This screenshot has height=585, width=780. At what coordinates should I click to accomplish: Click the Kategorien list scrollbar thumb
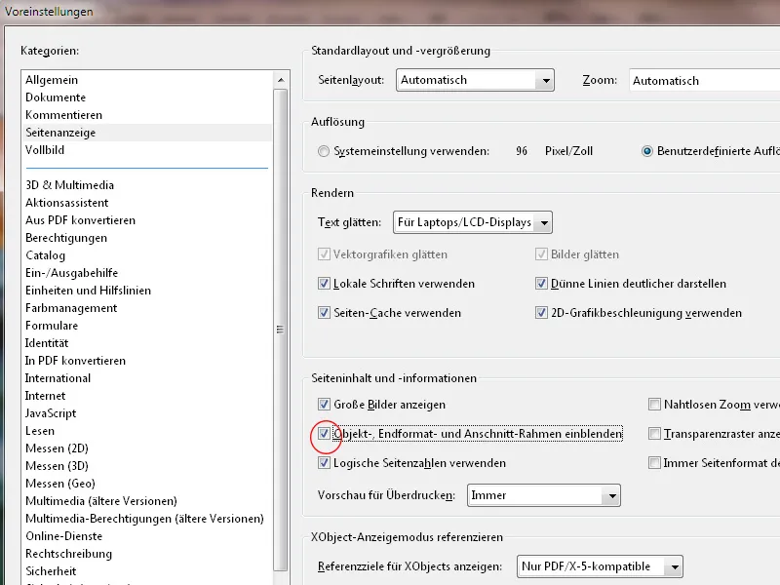click(281, 331)
